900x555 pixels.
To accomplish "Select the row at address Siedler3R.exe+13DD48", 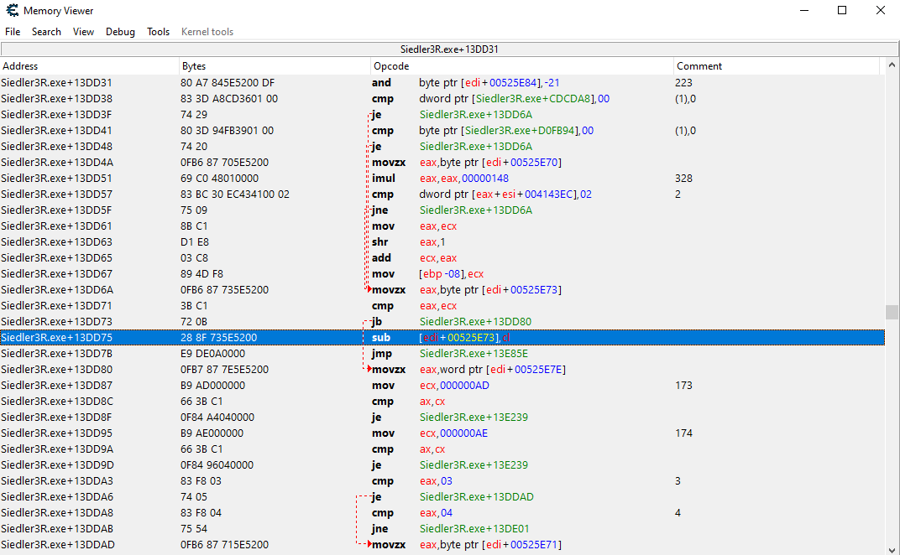I will point(442,146).
